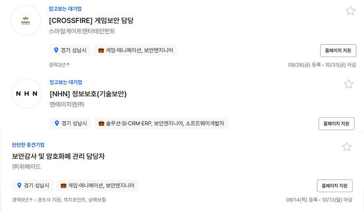Click the NHN company logo

point(26,93)
